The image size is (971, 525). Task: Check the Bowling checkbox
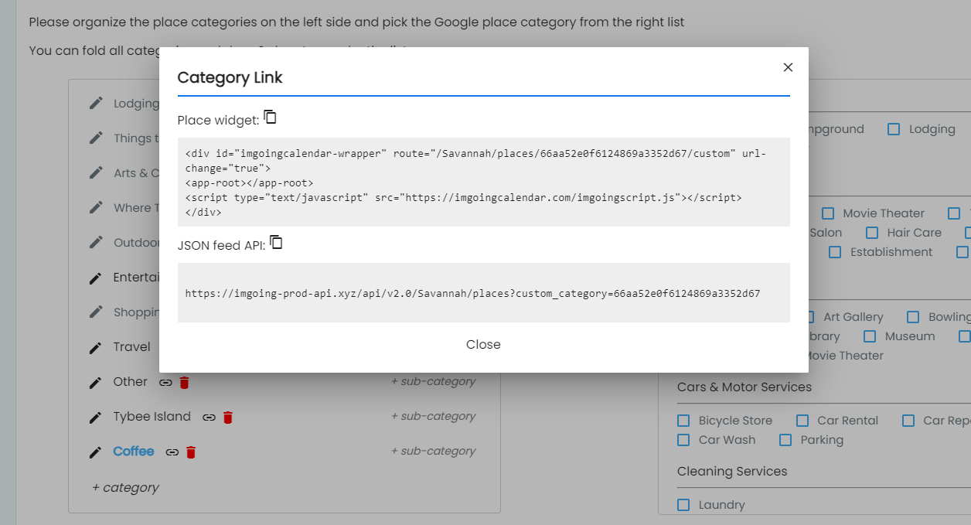913,317
